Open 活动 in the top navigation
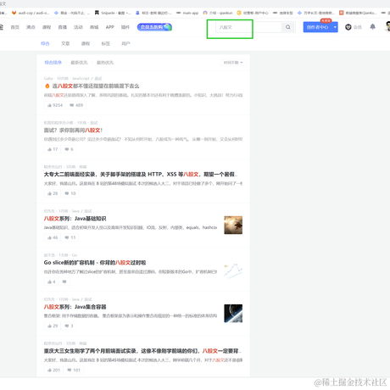This screenshot has height=390, width=390. (x=78, y=27)
